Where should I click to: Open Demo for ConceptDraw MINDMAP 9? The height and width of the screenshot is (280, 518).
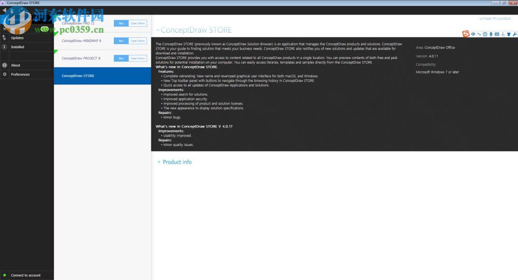click(x=138, y=41)
